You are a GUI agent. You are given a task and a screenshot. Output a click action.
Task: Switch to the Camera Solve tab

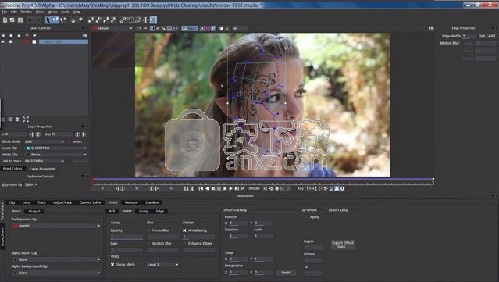90,202
